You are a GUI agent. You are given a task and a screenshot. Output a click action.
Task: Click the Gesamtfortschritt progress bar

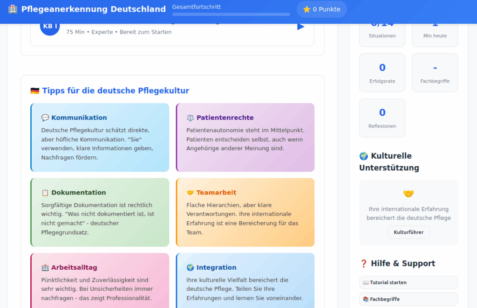click(231, 14)
